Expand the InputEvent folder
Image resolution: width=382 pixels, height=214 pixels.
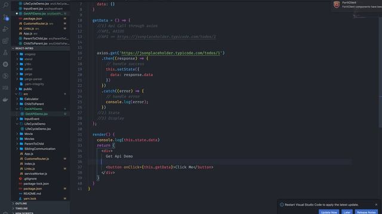pos(41,119)
